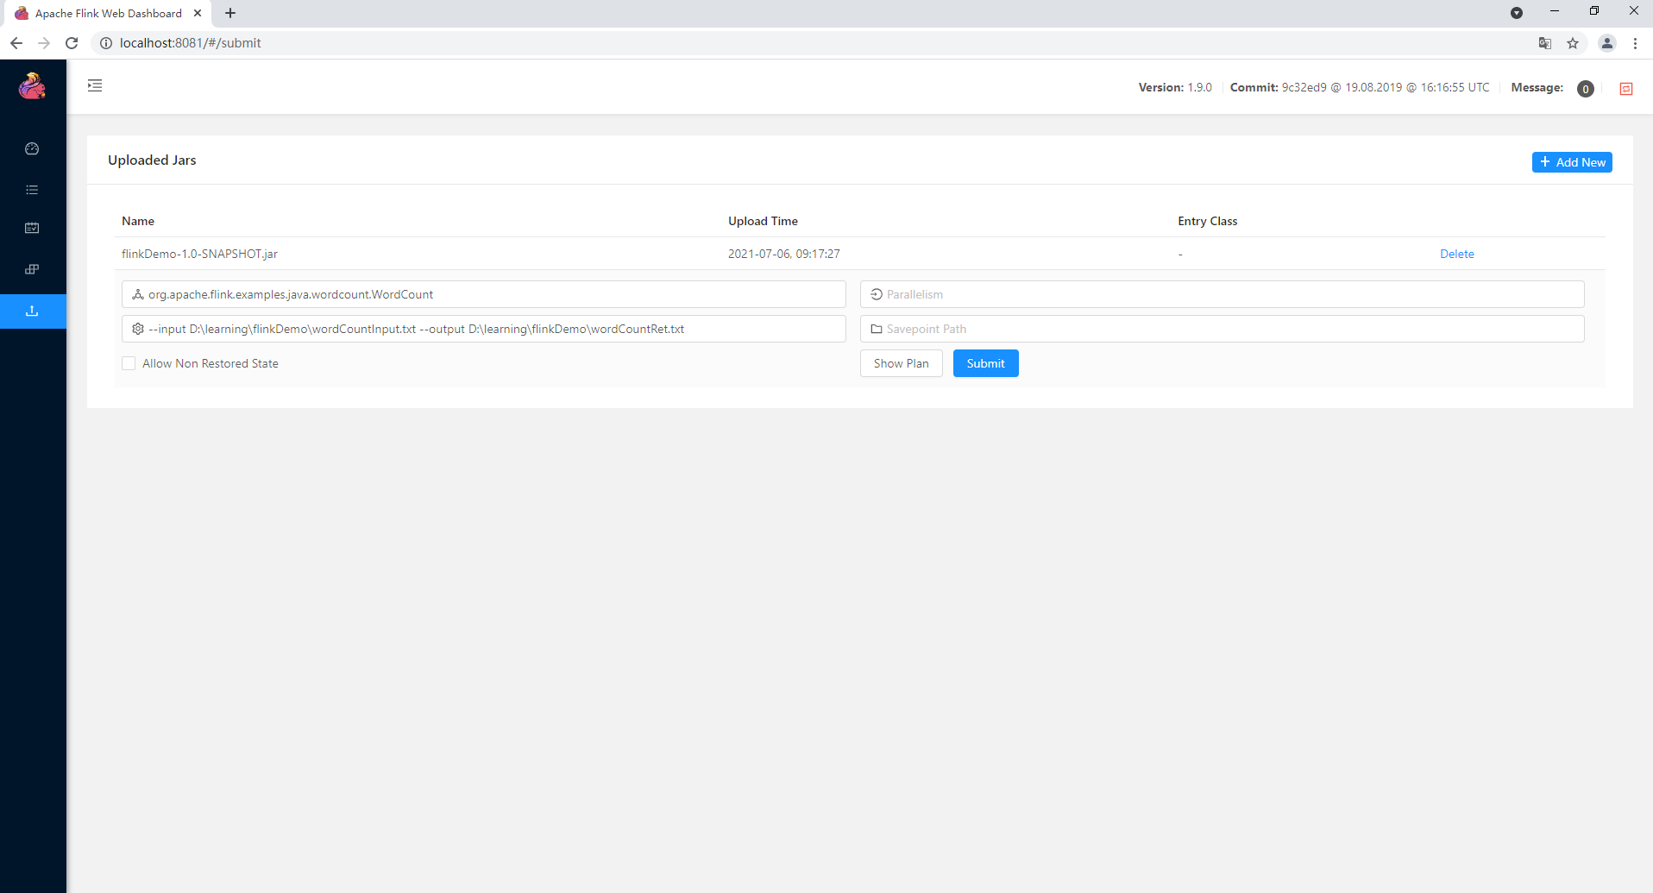Click the Flink squirrel logo
Viewport: 1653px width, 893px height.
click(32, 86)
